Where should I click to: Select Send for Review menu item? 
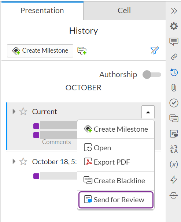pos(116,200)
